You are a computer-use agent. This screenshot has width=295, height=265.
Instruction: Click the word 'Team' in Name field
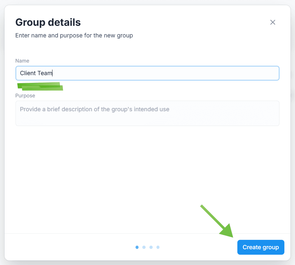click(45, 73)
